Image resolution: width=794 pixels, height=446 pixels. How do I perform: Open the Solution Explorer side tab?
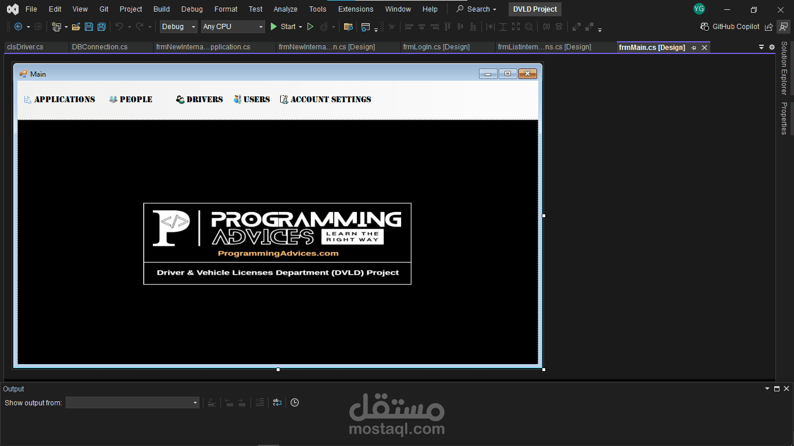click(784, 68)
